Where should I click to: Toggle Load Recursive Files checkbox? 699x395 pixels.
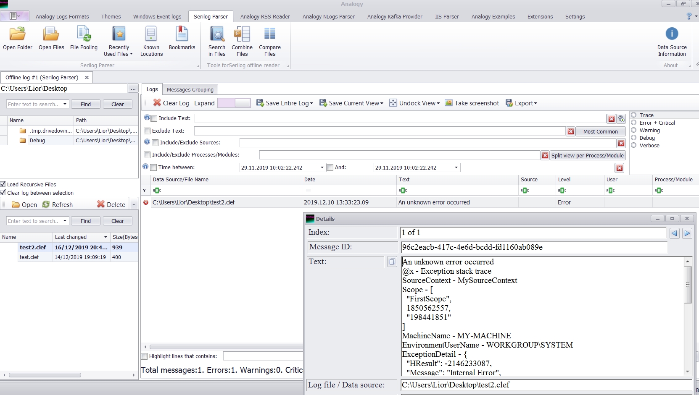click(x=3, y=184)
